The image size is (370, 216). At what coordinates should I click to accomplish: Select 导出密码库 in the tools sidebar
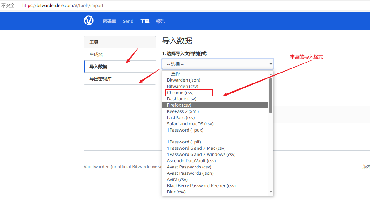click(x=120, y=79)
